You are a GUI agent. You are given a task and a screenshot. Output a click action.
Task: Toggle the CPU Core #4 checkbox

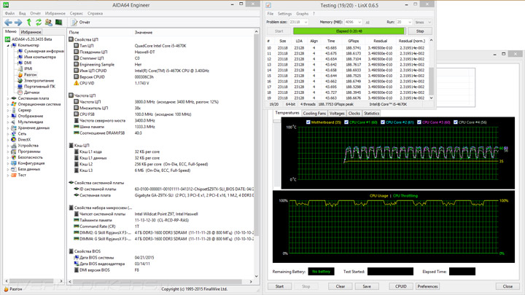(x=456, y=122)
